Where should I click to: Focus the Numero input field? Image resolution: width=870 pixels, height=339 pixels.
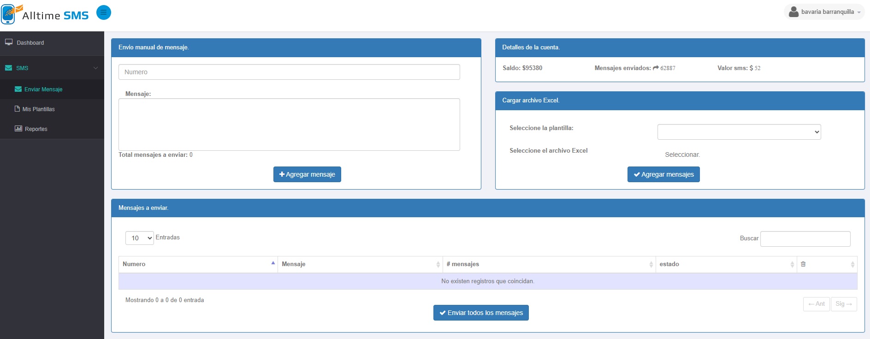(289, 72)
